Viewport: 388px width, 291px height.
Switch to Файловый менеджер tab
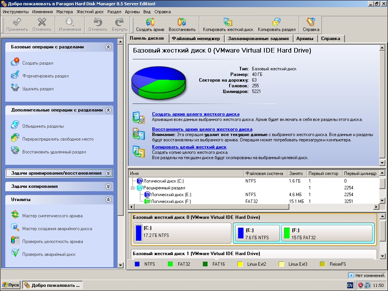coord(196,39)
